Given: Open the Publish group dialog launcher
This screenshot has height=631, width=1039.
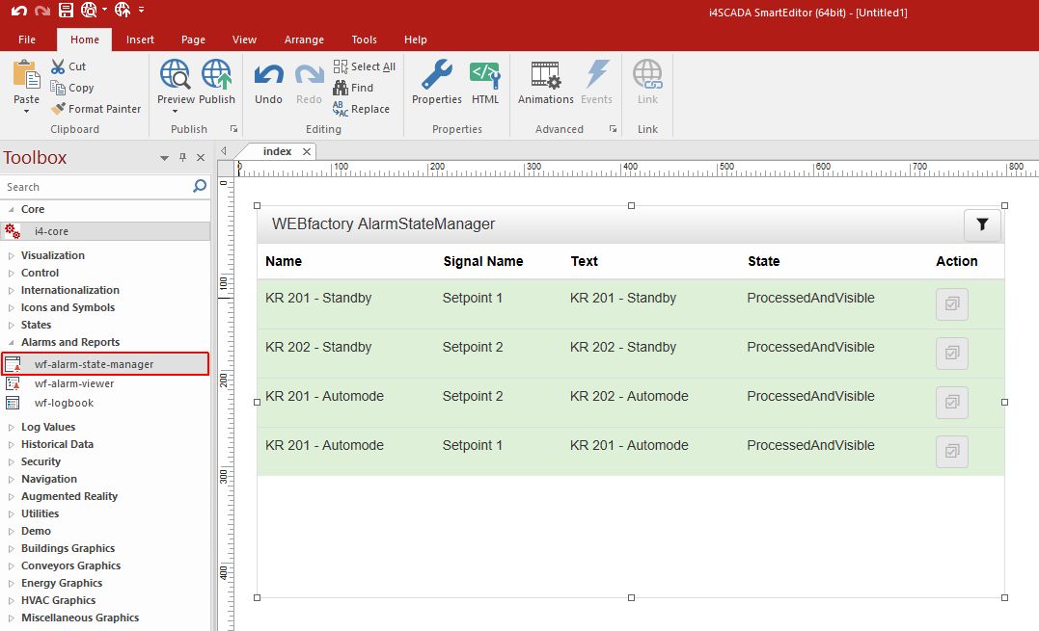Looking at the screenshot, I should (233, 129).
